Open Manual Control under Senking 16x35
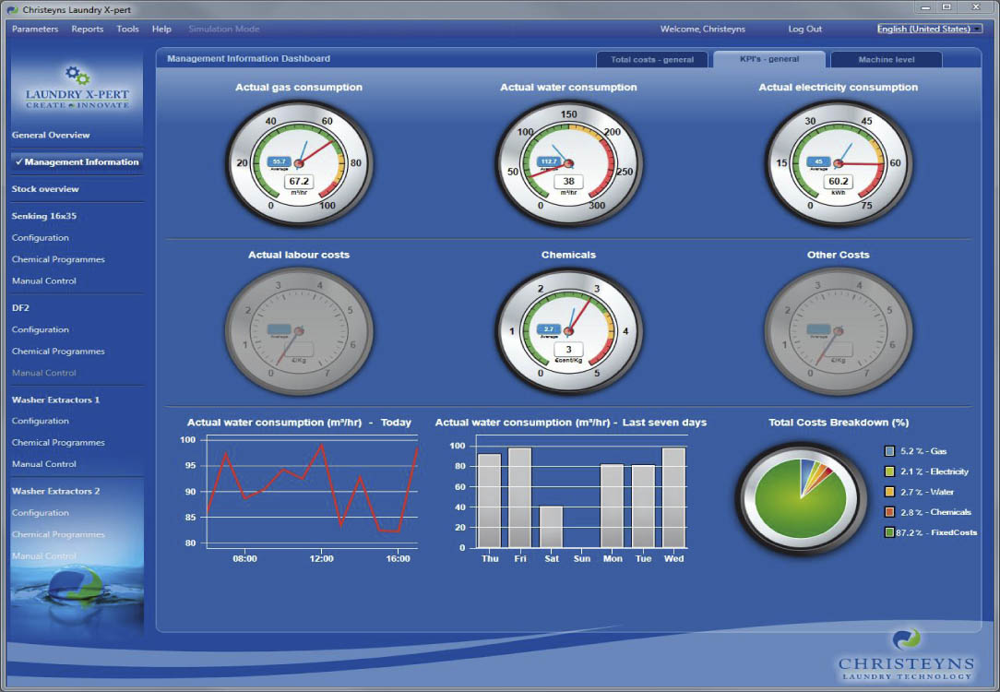The width and height of the screenshot is (1000, 692). pos(44,280)
